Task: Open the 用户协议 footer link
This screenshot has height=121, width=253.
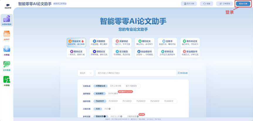Action: tap(158, 119)
